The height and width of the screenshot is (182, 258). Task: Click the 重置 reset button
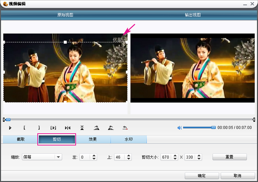pyautogui.click(x=229, y=157)
